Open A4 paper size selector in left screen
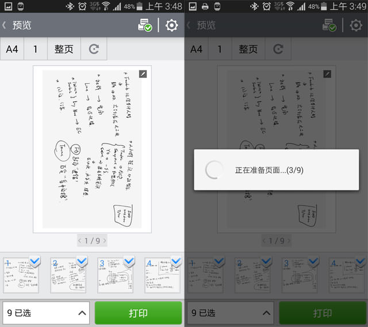Image resolution: width=368 pixels, height=327 pixels. pyautogui.click(x=12, y=49)
